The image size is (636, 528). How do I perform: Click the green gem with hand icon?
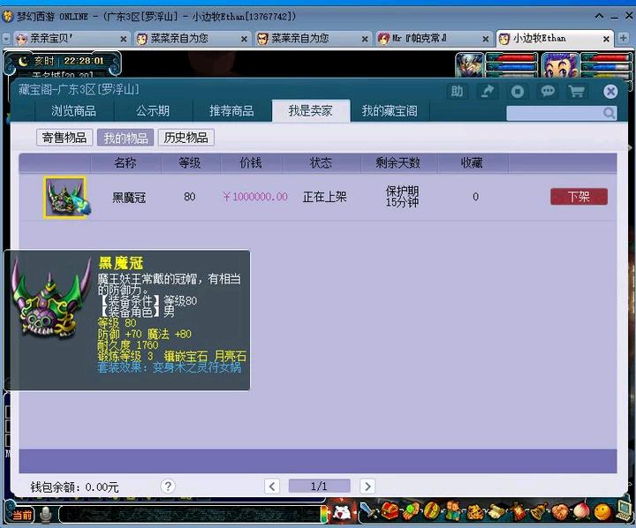(x=411, y=511)
